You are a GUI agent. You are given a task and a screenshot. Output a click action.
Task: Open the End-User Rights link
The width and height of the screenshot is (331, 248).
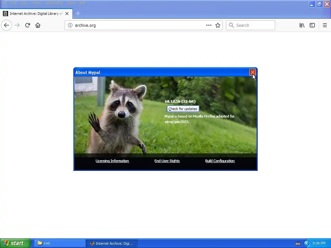pos(167,161)
